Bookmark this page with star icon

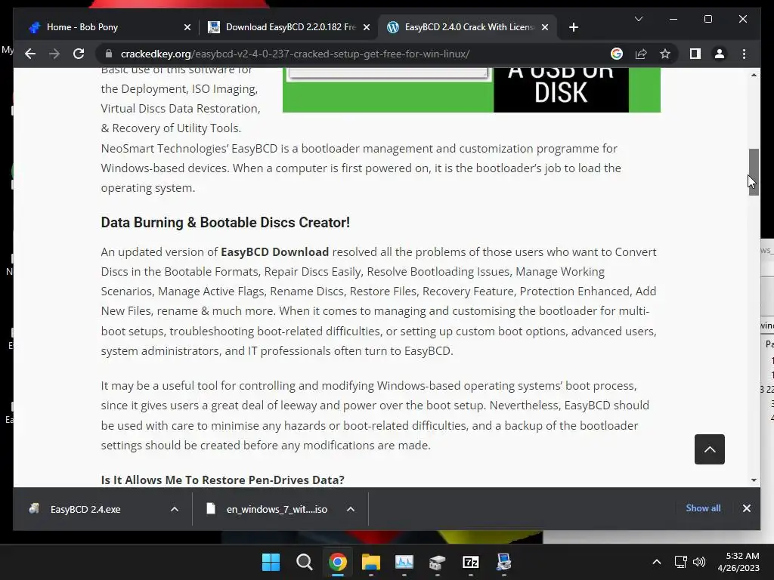coord(665,54)
